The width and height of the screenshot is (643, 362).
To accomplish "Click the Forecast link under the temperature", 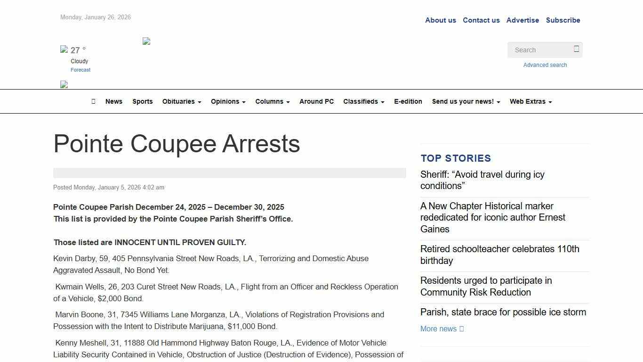I will pos(80,70).
